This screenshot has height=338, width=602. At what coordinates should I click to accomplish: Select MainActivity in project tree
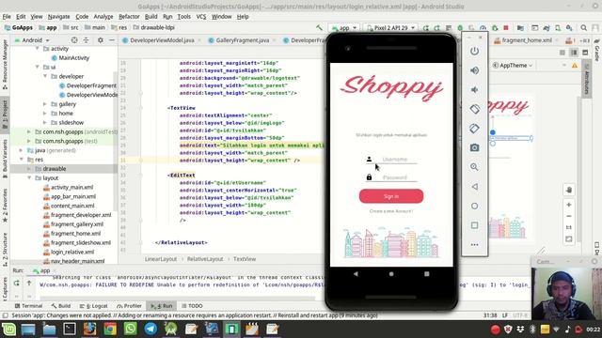(x=73, y=58)
